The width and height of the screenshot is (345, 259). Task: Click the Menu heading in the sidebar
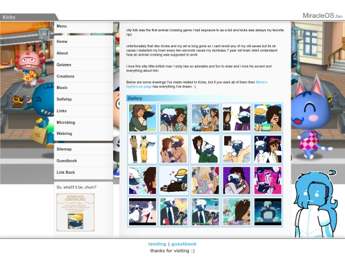pos(61,26)
